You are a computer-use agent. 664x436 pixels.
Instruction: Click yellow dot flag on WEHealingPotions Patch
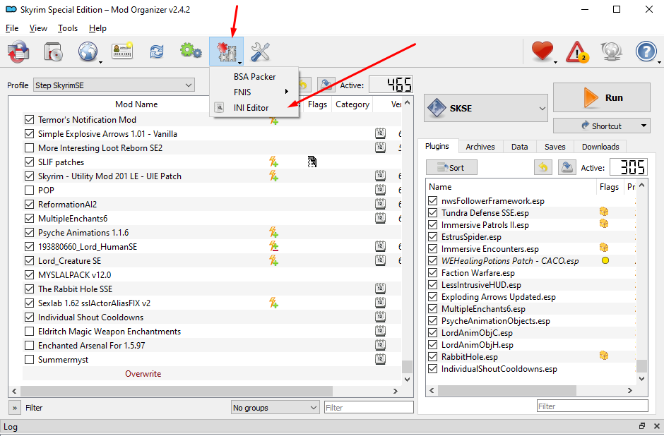coord(605,260)
